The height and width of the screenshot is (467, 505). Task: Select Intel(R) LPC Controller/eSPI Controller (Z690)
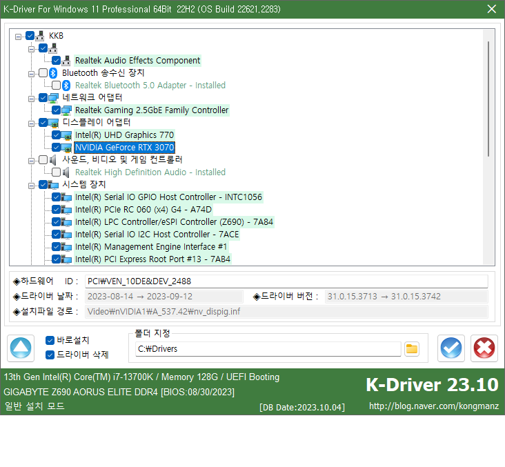[x=174, y=222]
